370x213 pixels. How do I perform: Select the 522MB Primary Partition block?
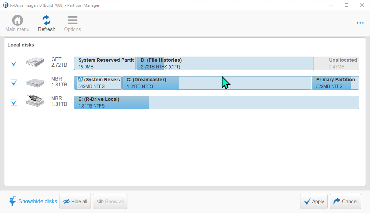point(335,83)
